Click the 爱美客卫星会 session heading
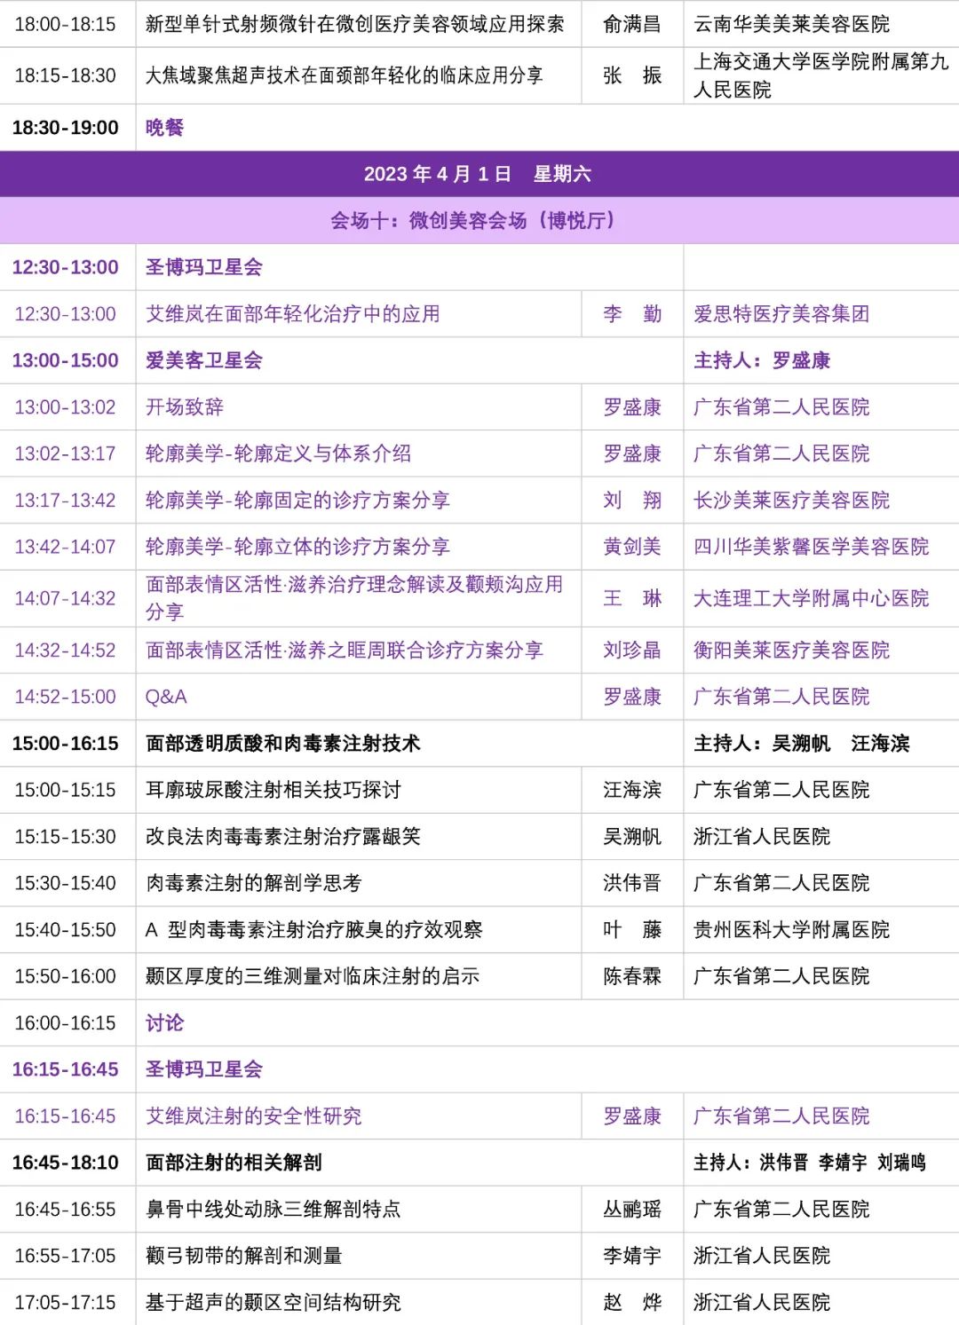 pyautogui.click(x=204, y=360)
